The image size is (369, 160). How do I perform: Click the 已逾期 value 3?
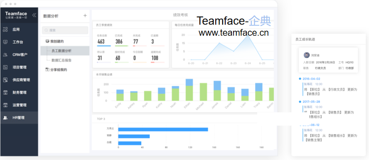coord(153,41)
